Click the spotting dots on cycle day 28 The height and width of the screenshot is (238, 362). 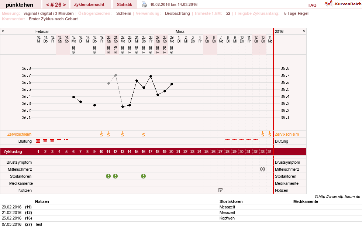click(228, 139)
